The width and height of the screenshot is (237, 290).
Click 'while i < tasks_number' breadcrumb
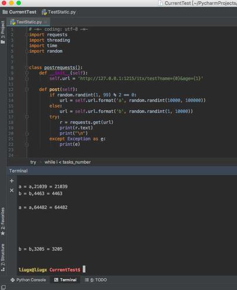coord(68,162)
